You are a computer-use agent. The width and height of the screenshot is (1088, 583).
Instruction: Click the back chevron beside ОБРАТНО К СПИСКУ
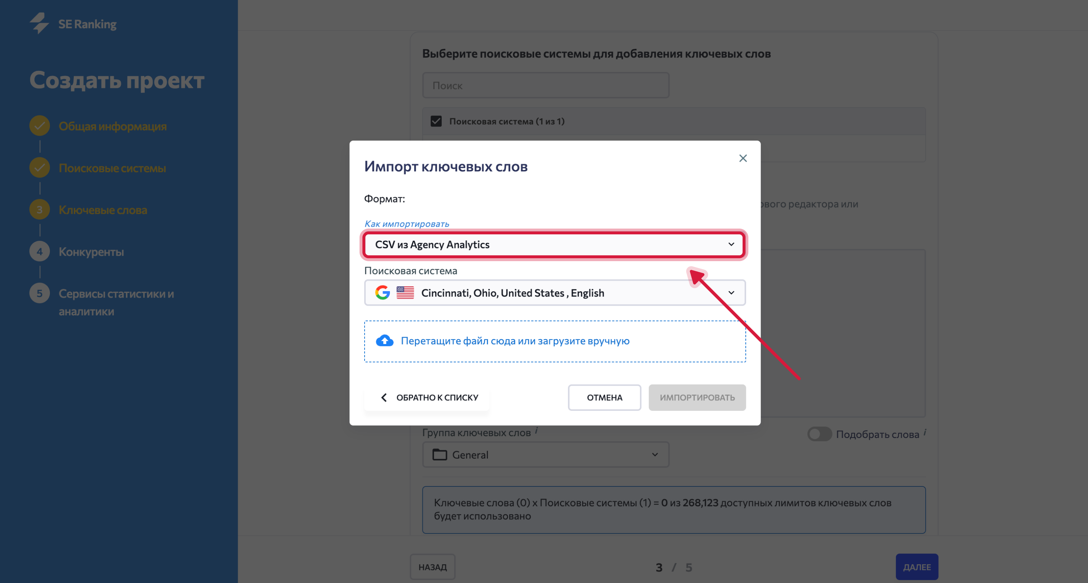coord(383,397)
